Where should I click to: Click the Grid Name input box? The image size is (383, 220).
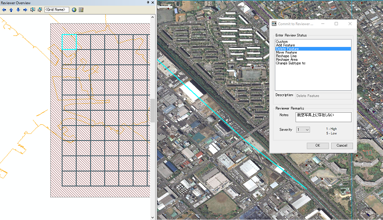[57, 9]
